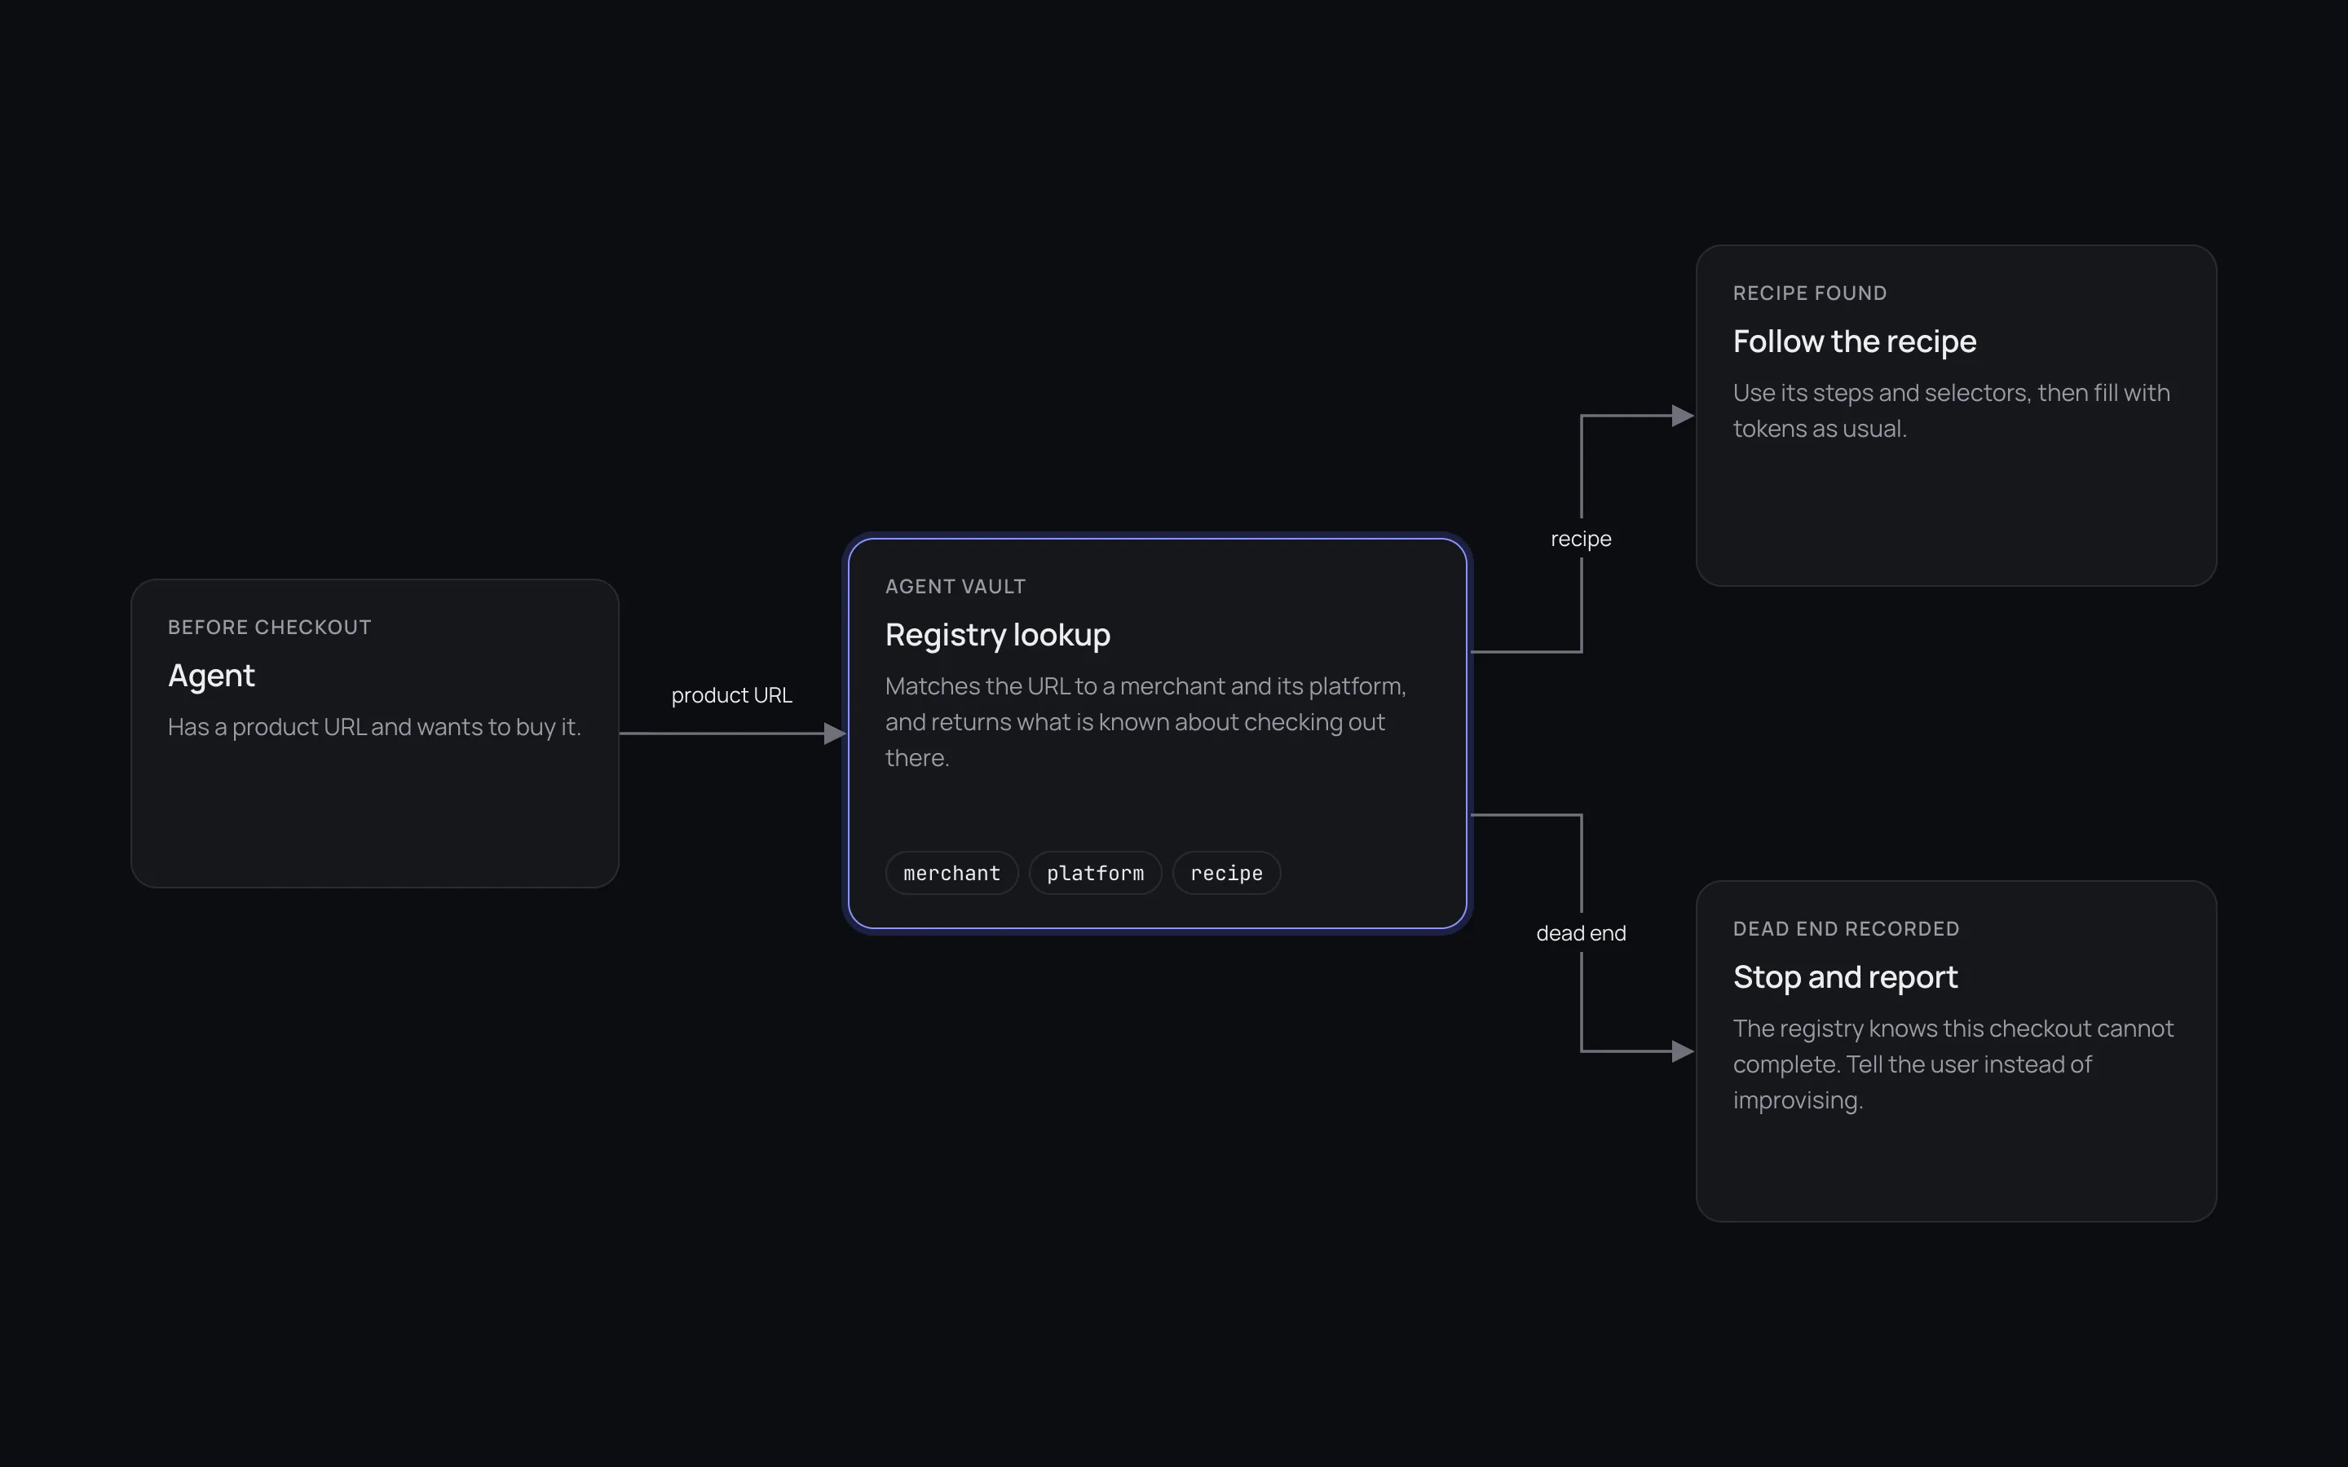Click the 'dead end' connector label
The height and width of the screenshot is (1467, 2348).
1581,932
